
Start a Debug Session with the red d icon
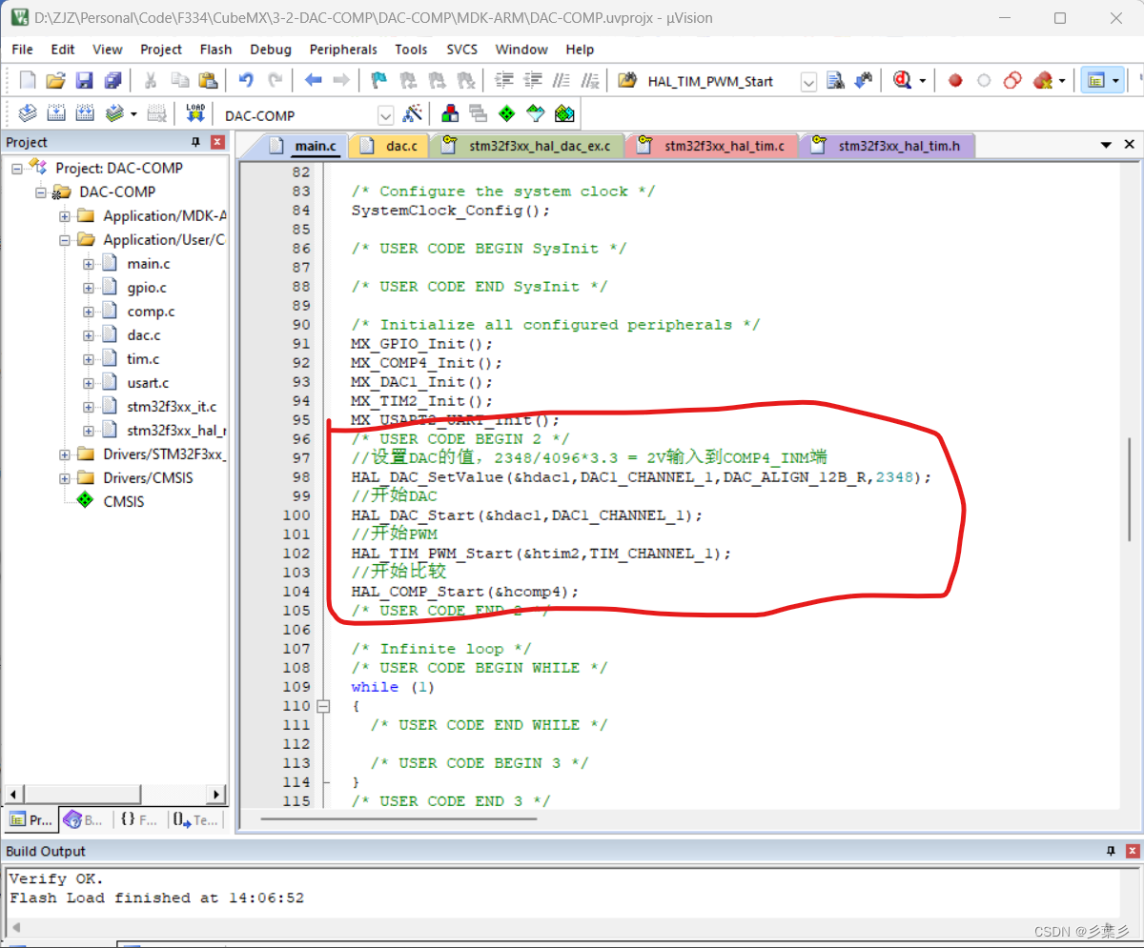pyautogui.click(x=904, y=80)
